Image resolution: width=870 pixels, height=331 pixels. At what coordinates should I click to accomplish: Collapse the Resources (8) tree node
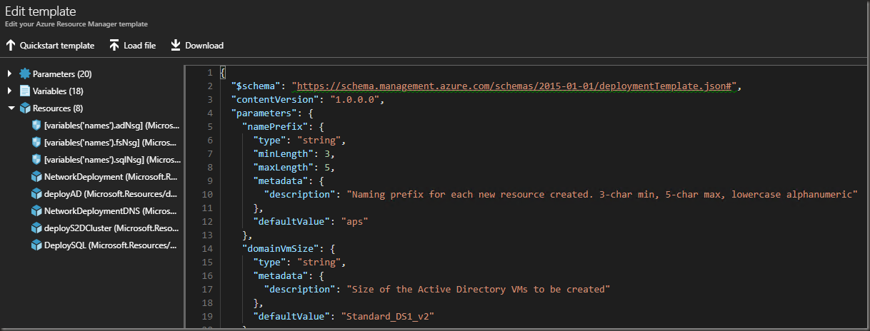pos(10,108)
